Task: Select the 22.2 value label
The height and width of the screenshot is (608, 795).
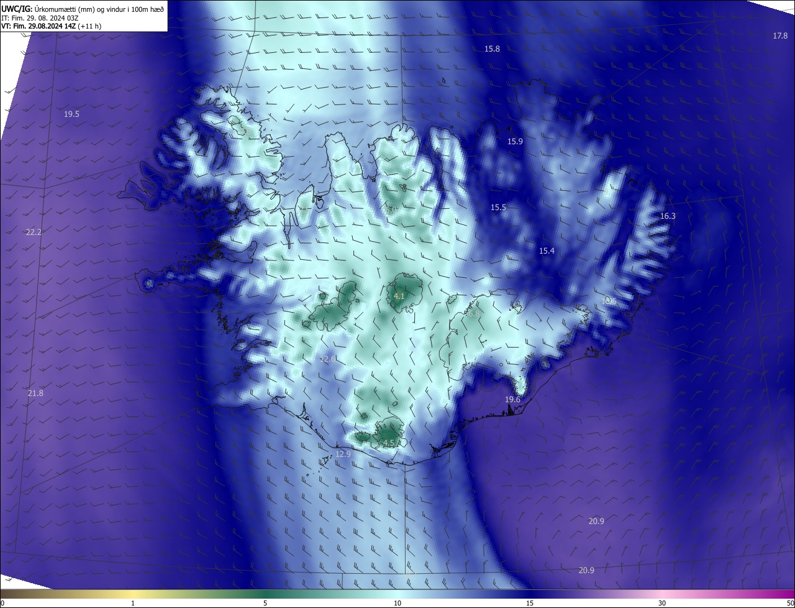Action: point(34,233)
